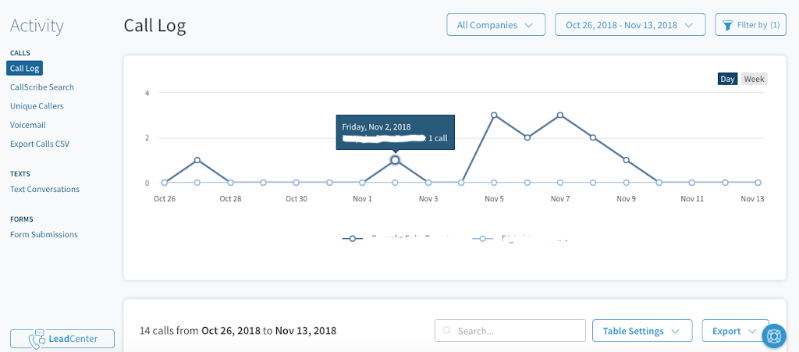Open the Export dropdown
This screenshot has height=352, width=799.
(735, 331)
